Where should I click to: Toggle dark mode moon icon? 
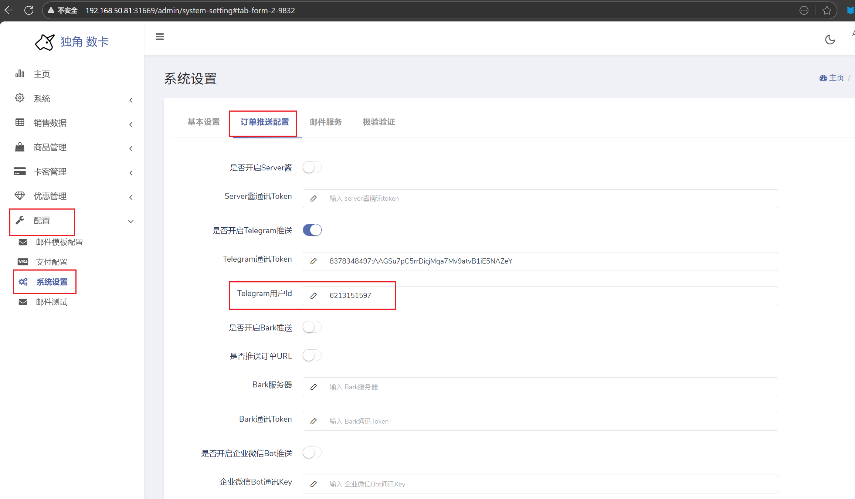(x=830, y=40)
